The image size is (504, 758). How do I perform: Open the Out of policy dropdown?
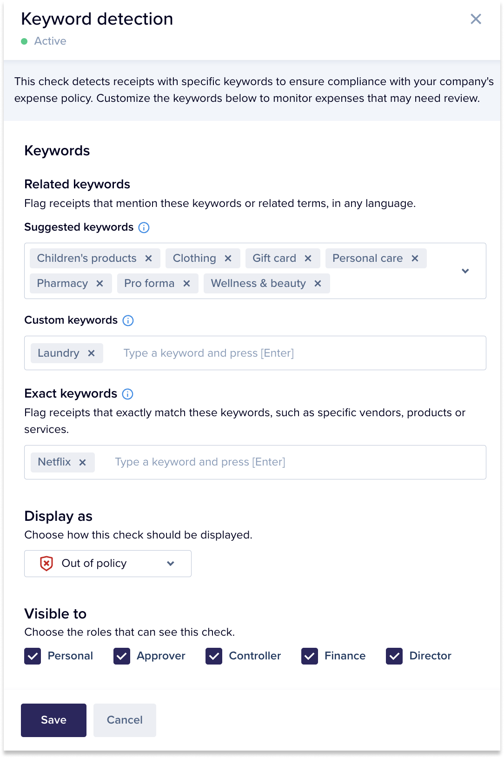(108, 564)
